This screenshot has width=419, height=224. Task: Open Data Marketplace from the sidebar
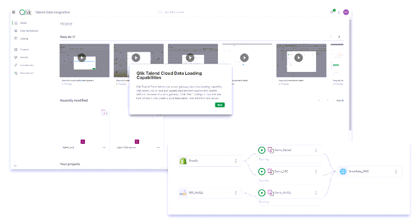(x=29, y=31)
